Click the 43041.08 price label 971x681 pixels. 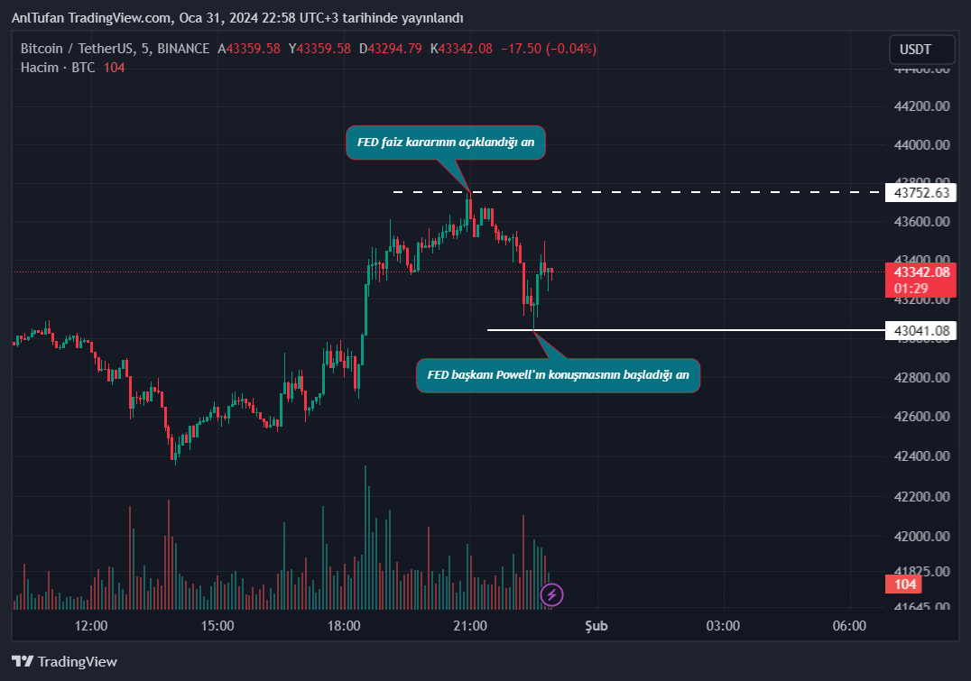click(x=922, y=330)
